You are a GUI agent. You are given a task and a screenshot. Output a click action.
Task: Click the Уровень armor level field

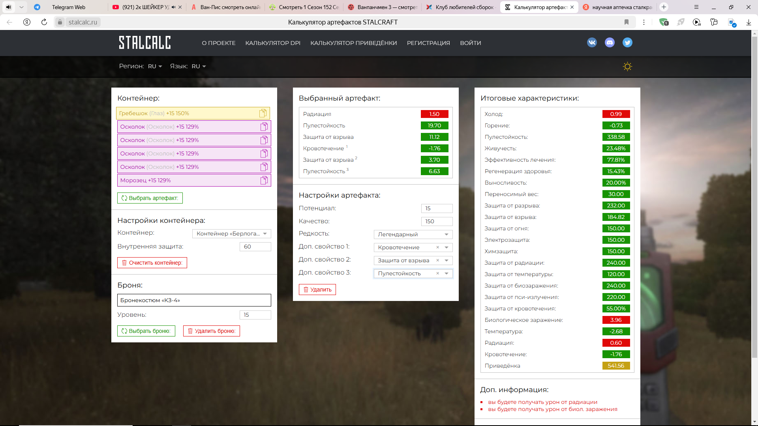click(x=255, y=315)
